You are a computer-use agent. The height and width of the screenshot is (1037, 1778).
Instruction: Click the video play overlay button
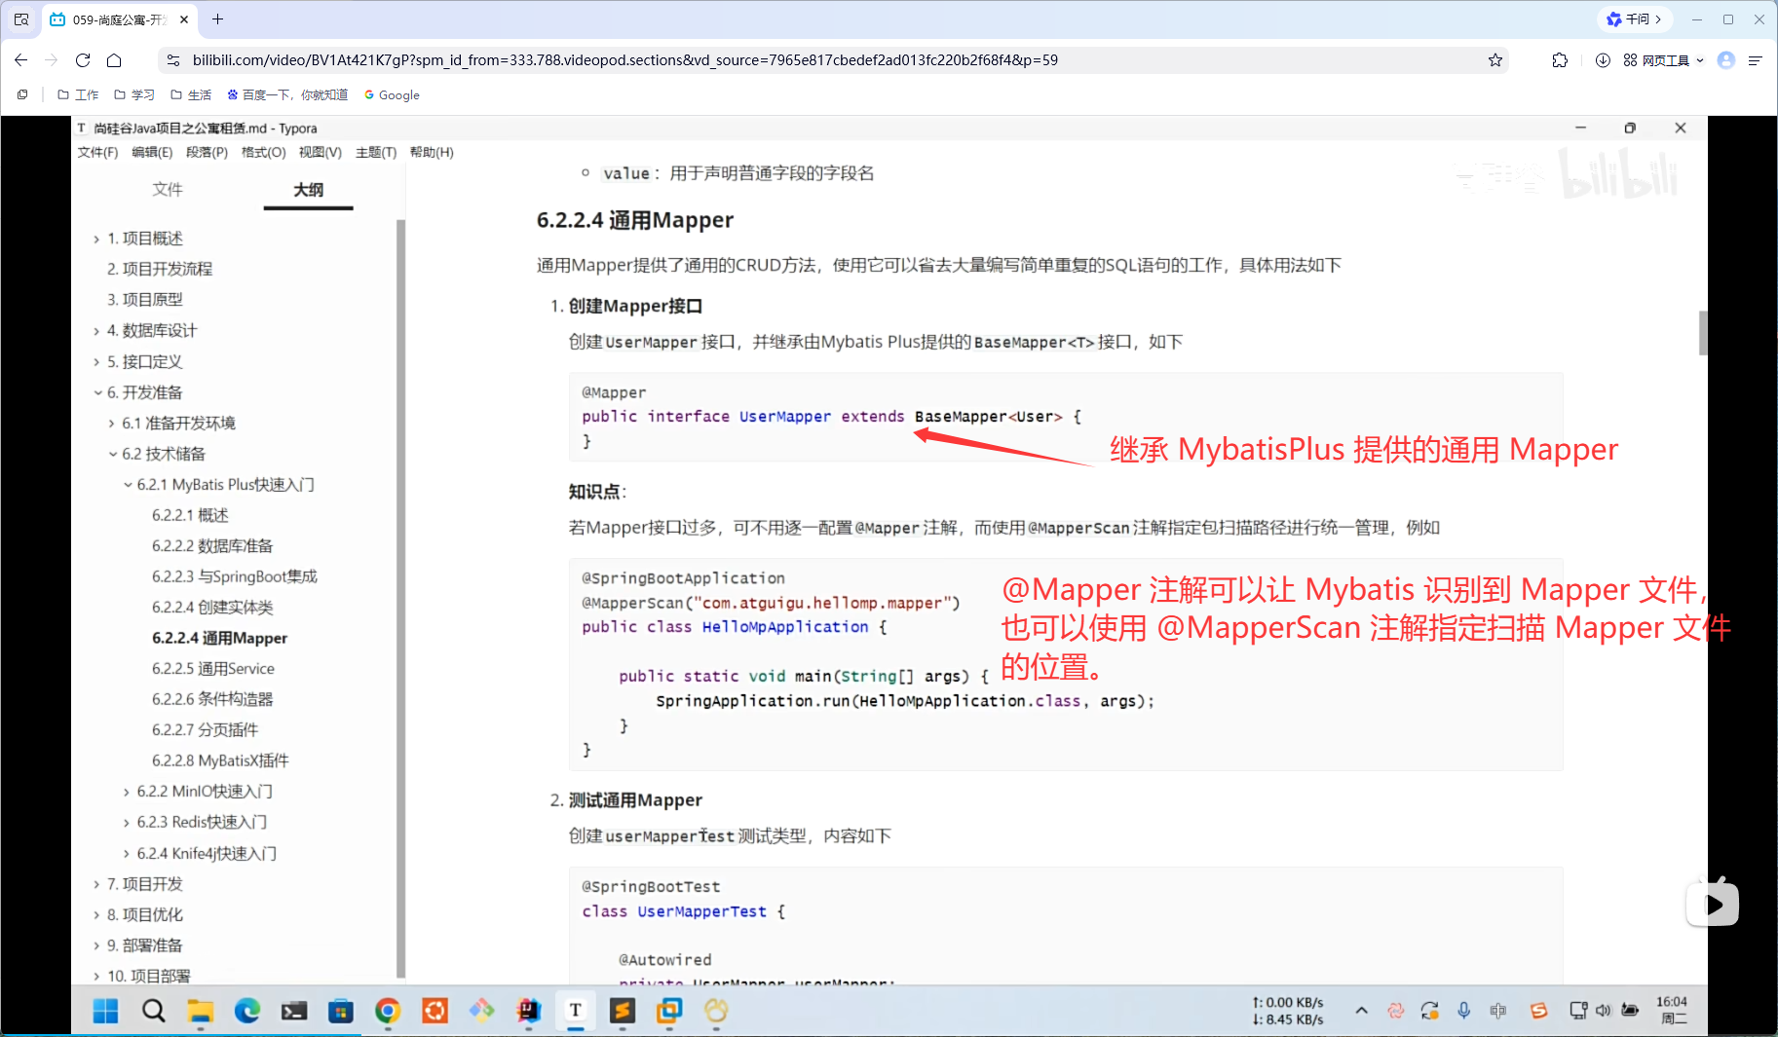pos(1713,905)
